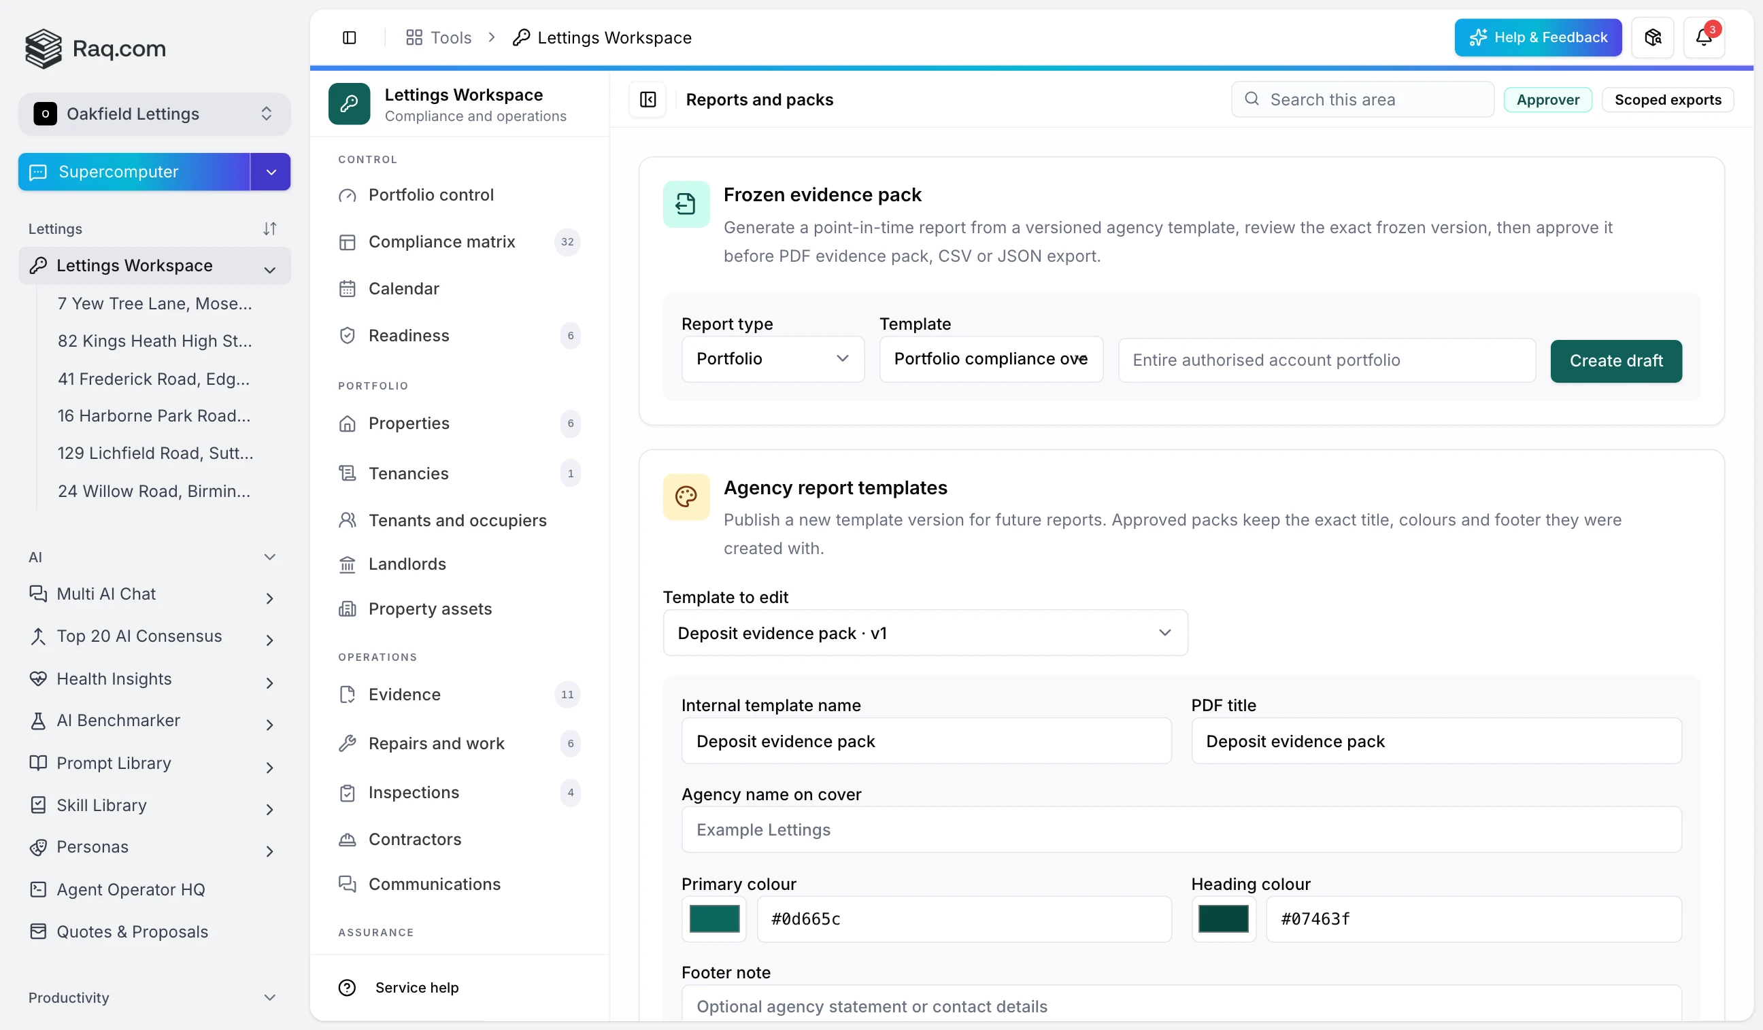This screenshot has height=1030, width=1763.
Task: Click the Tools breadcrumb
Action: [439, 38]
